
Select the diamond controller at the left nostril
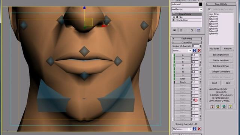(x=61, y=20)
